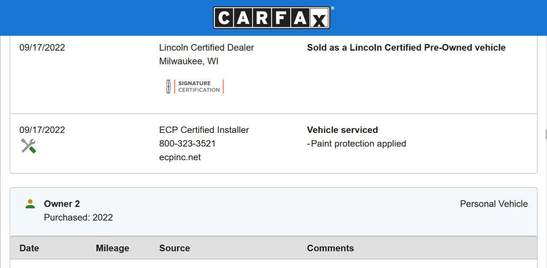Click the Source column header

(174, 248)
